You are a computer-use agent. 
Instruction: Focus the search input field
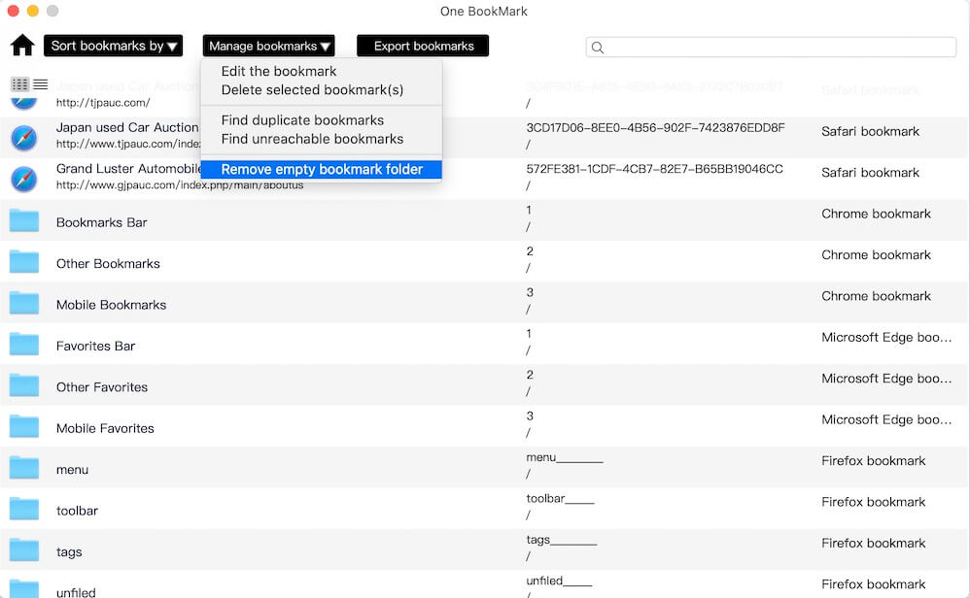click(771, 48)
